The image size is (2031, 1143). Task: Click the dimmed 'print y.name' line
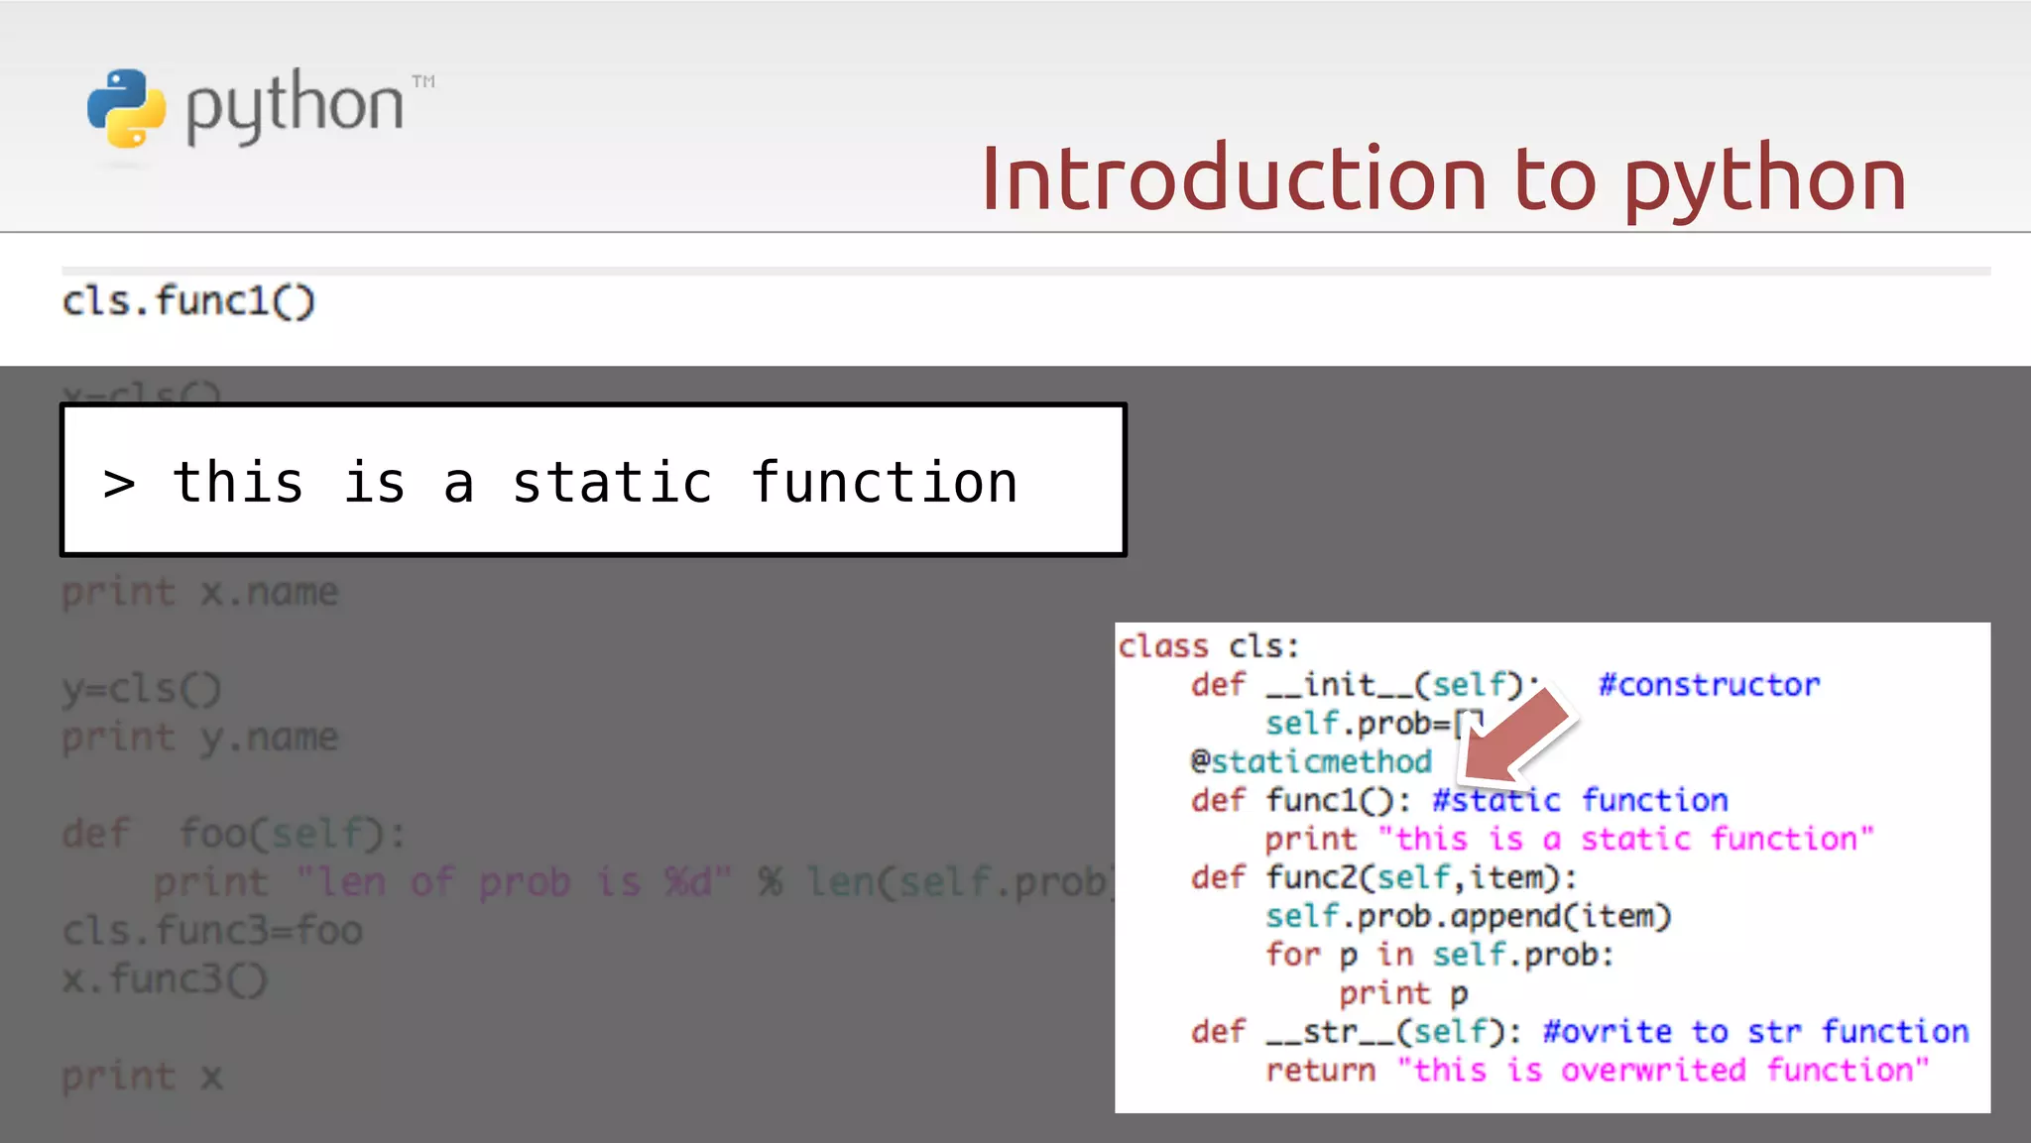click(x=199, y=738)
